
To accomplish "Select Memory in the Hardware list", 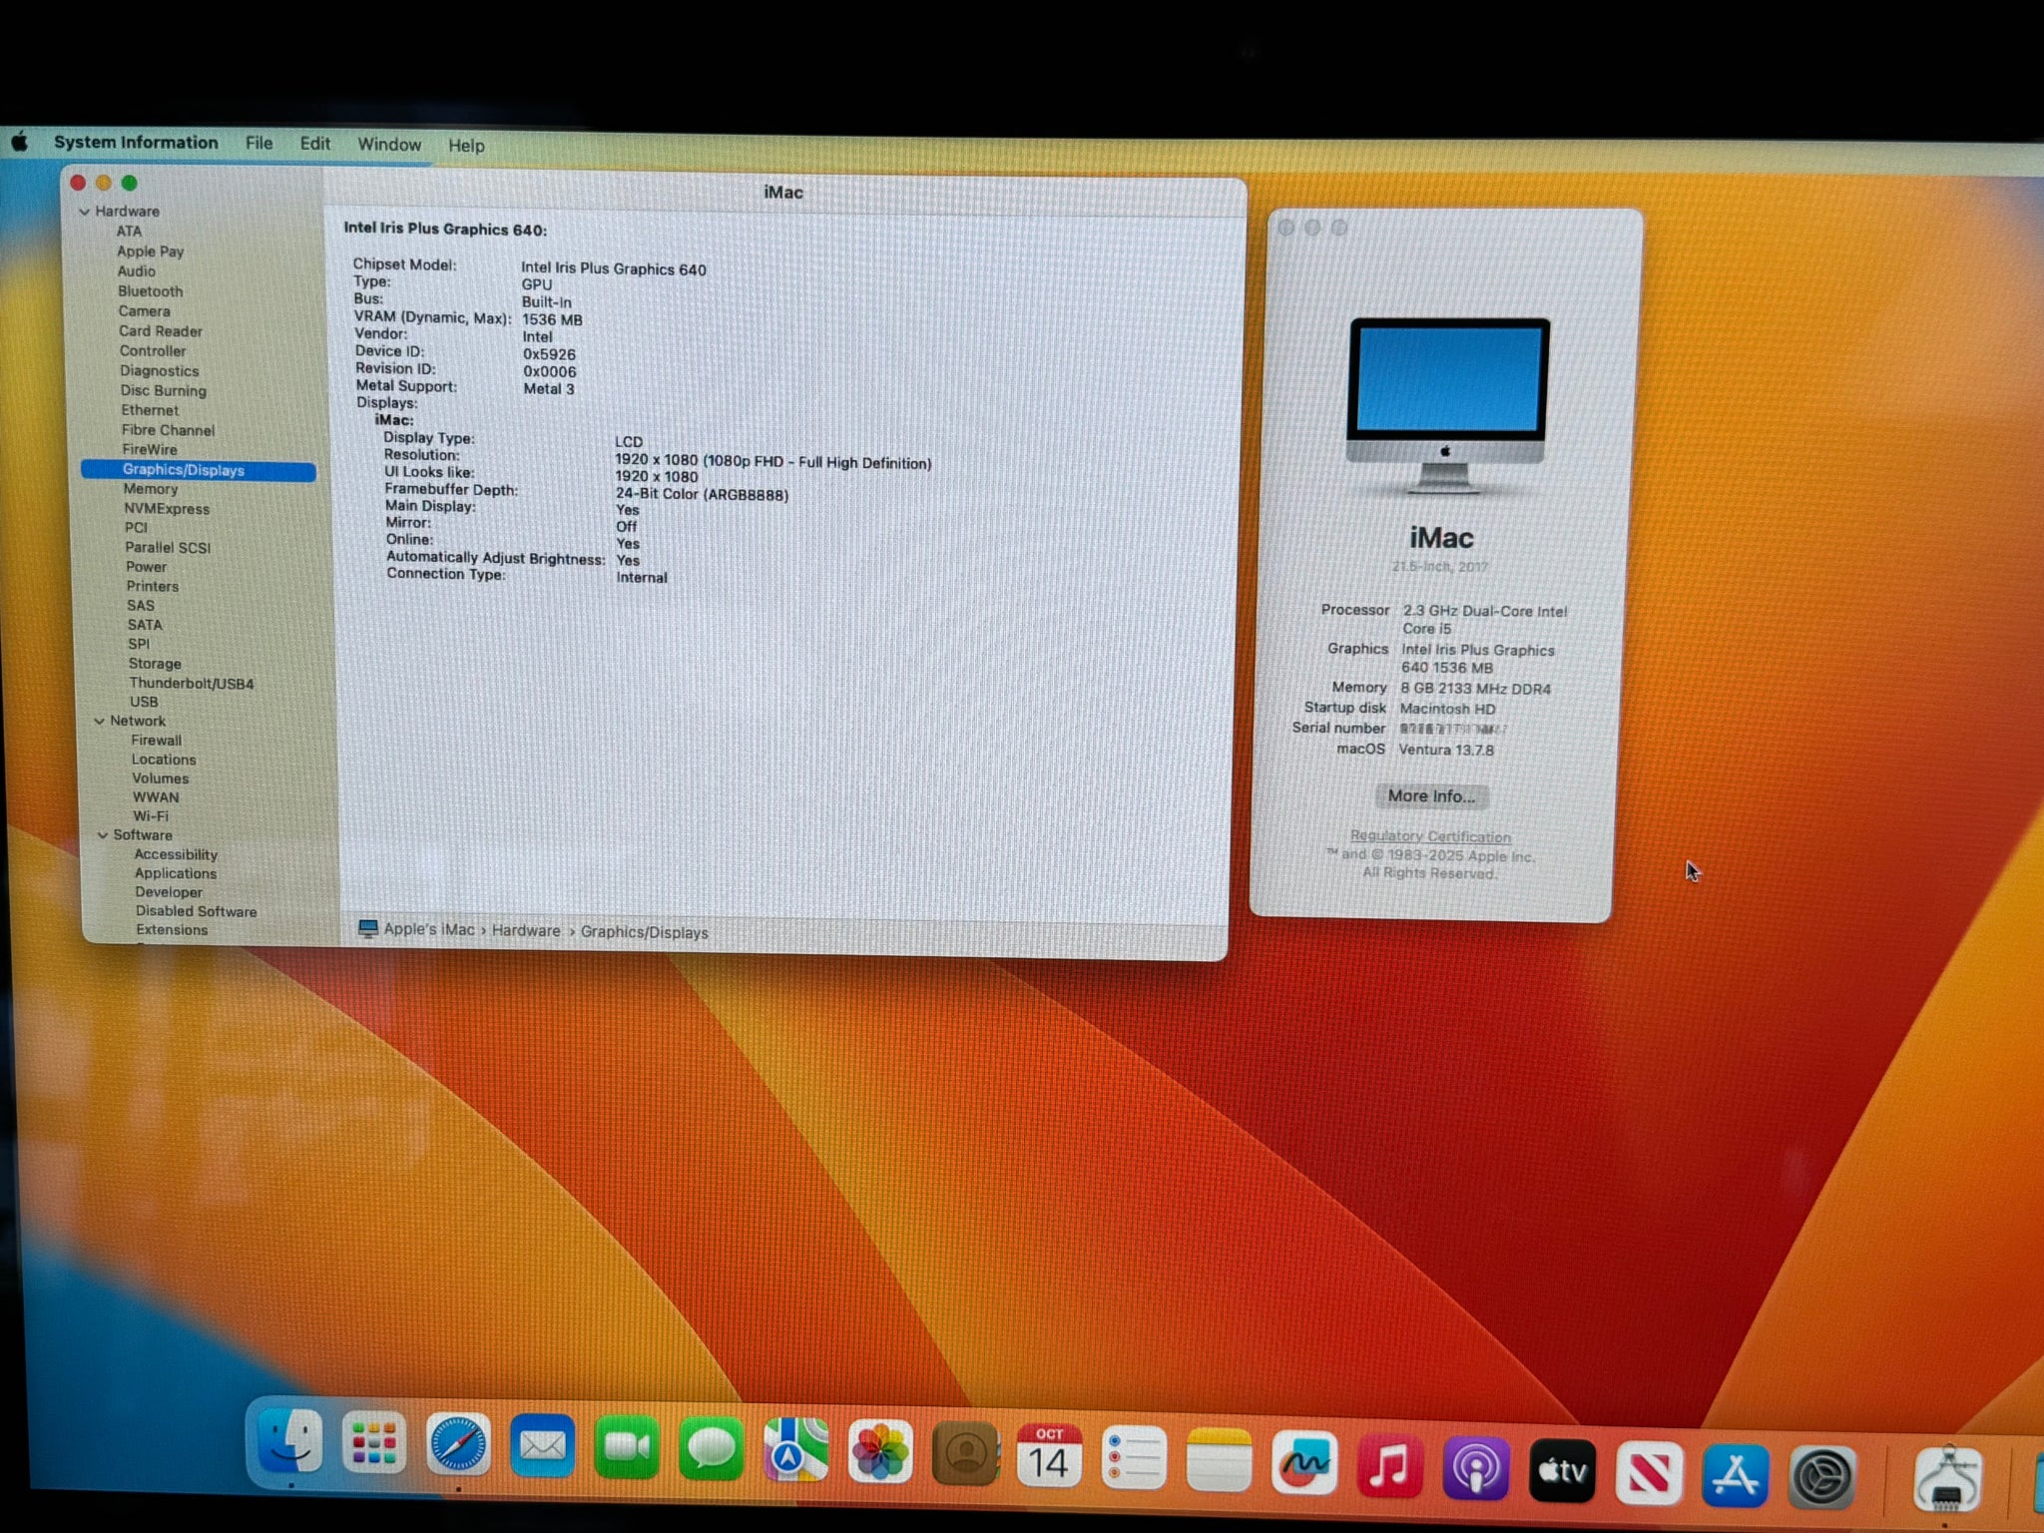I will (151, 489).
